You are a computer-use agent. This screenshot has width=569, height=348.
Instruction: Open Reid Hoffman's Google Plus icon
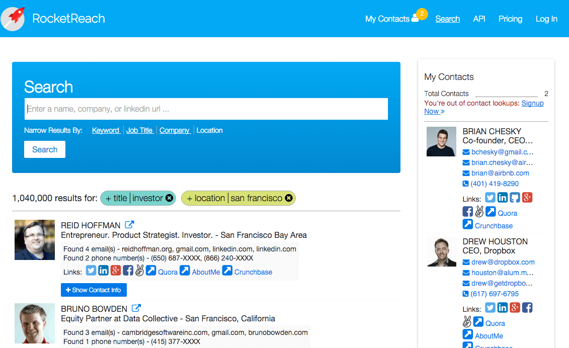click(x=116, y=271)
